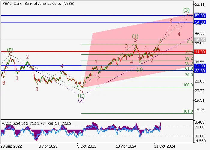
Task: Select the 38.2 Fibonacci level label
Action: coord(189,58)
